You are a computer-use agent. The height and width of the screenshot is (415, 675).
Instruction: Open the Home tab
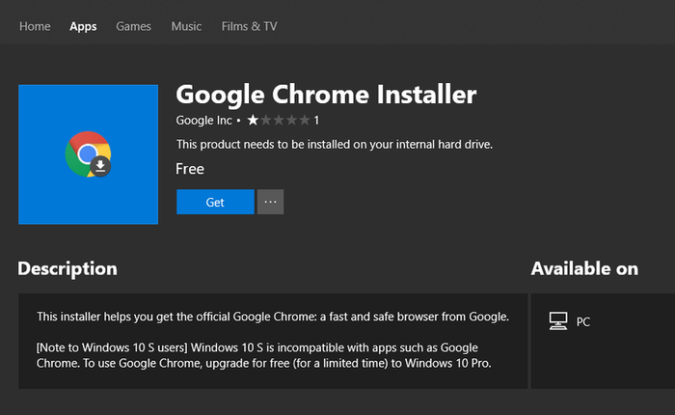point(35,26)
